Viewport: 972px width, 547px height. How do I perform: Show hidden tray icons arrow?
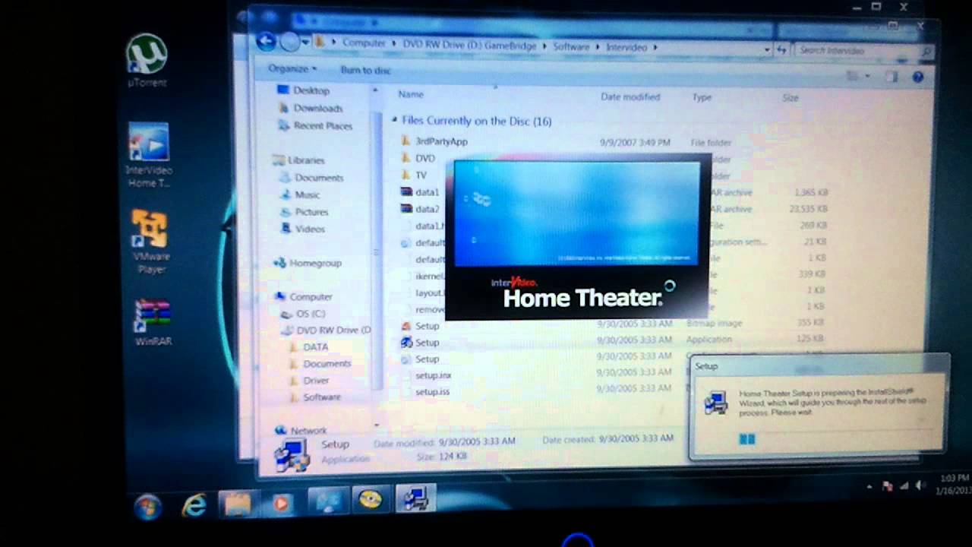(870, 485)
